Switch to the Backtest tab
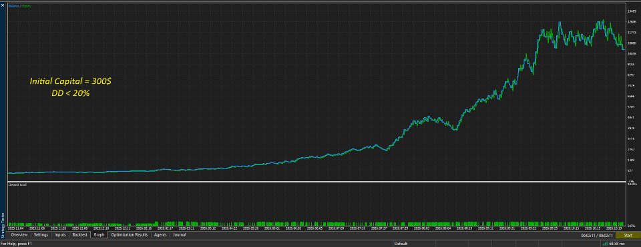This screenshot has height=247, width=641. [x=79, y=235]
